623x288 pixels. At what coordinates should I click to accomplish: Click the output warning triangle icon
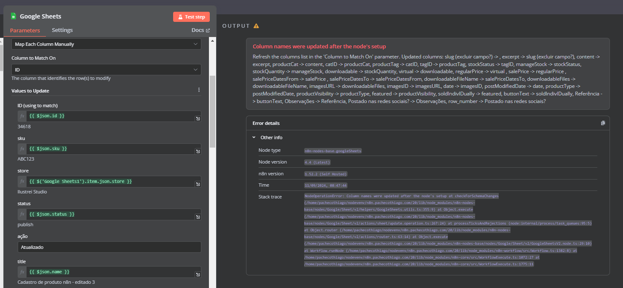(256, 26)
